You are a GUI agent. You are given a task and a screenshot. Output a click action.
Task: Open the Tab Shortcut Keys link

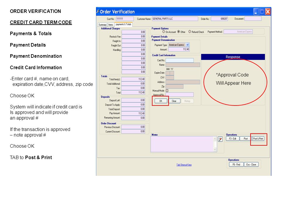click(184, 165)
